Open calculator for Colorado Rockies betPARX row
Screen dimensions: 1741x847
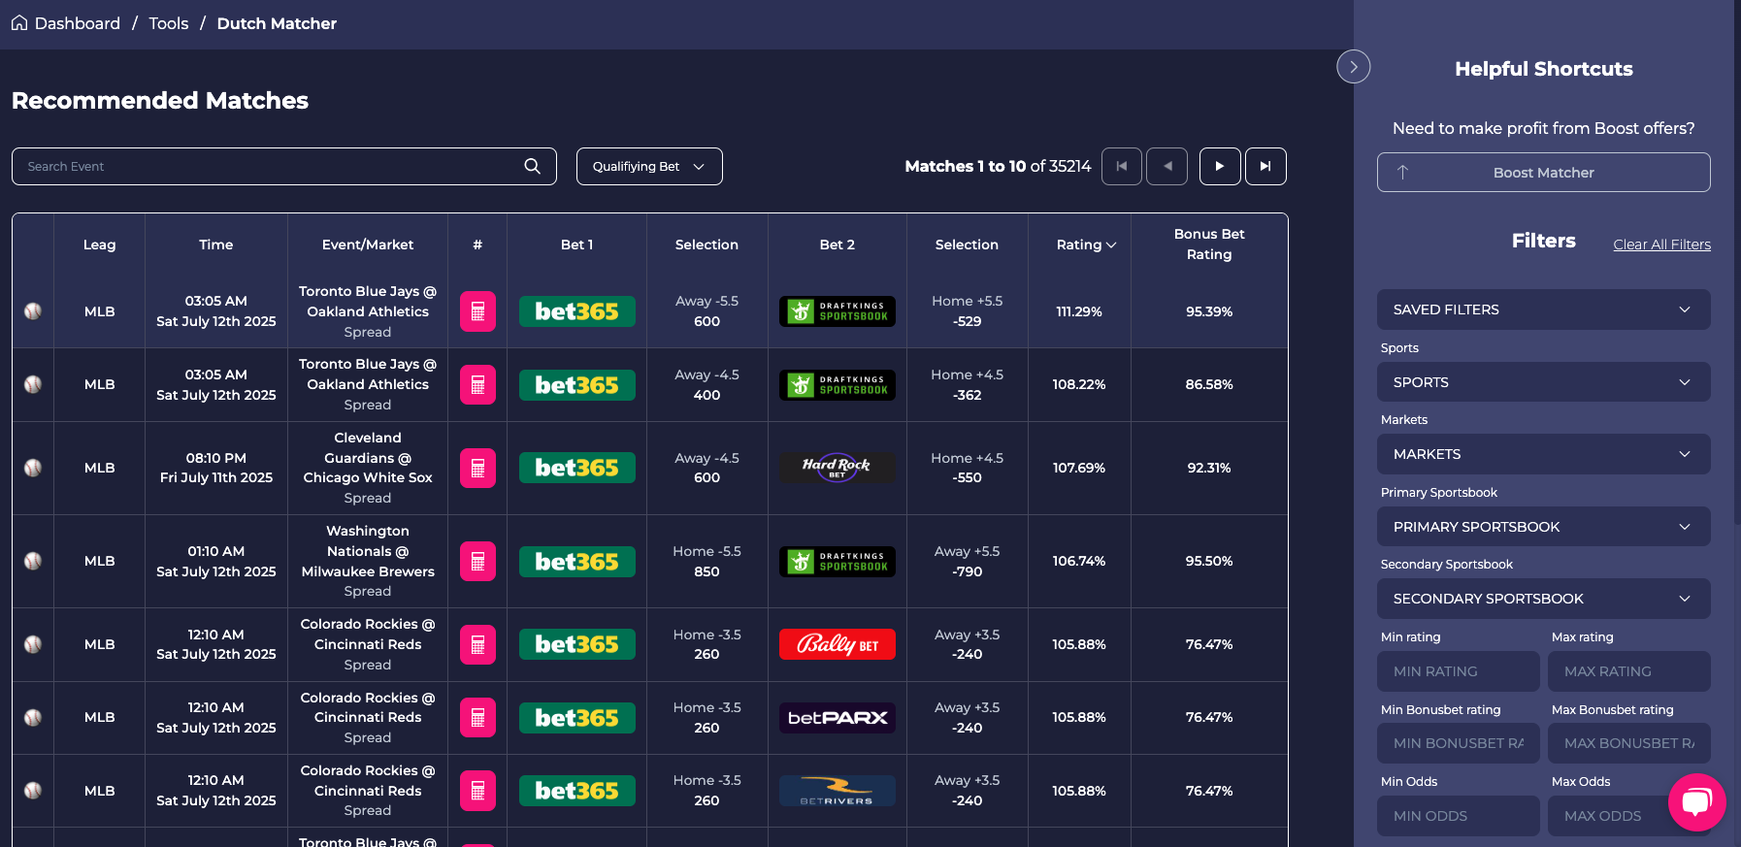[x=477, y=718]
